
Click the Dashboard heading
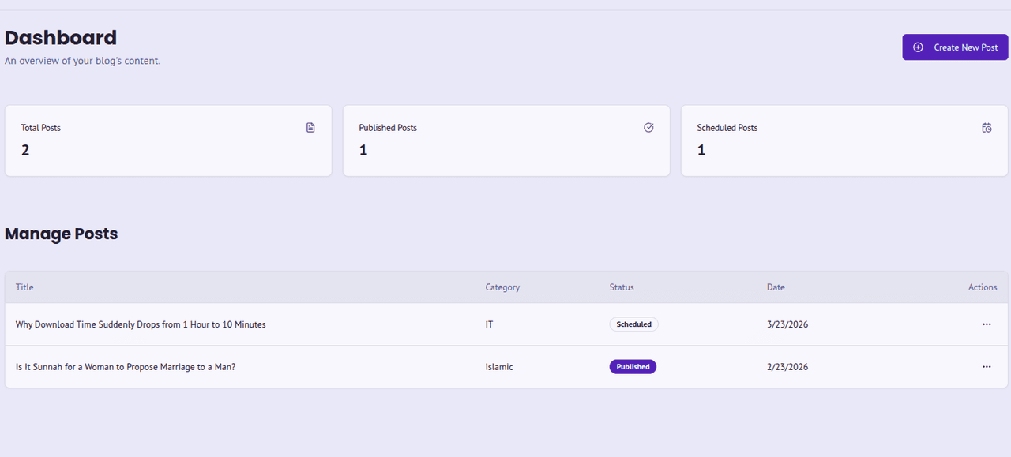click(x=61, y=37)
